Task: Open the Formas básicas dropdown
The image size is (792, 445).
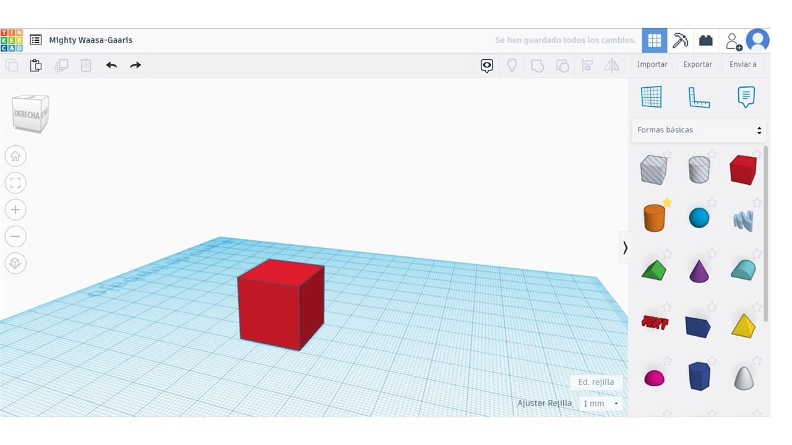Action: tap(699, 130)
